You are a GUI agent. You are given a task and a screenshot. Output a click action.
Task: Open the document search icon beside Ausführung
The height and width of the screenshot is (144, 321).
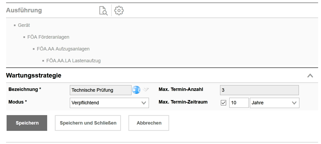[103, 11]
